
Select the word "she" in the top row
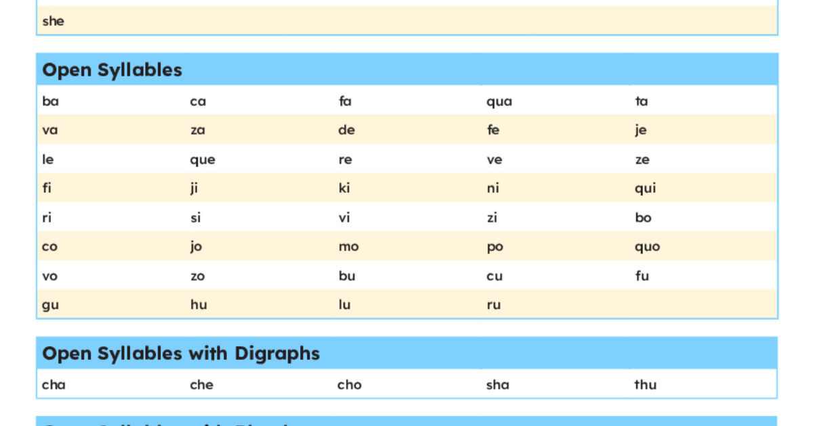click(x=53, y=21)
